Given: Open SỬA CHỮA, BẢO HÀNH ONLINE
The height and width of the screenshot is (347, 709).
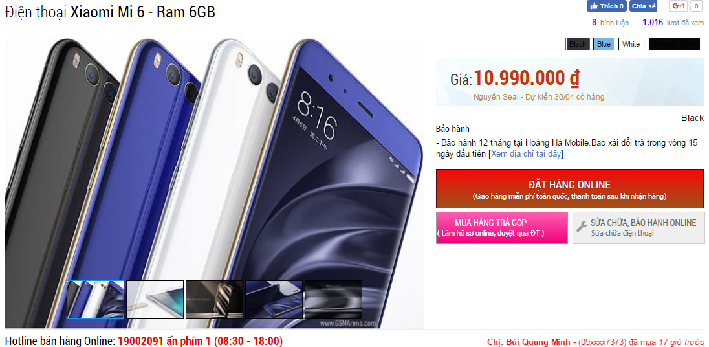Looking at the screenshot, I should click(638, 228).
